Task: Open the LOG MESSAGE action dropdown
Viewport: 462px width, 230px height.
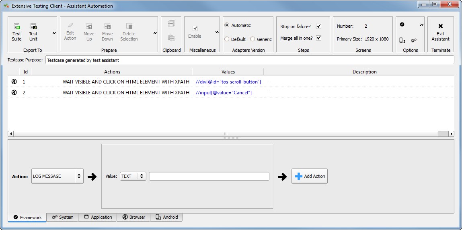Action: (x=57, y=176)
